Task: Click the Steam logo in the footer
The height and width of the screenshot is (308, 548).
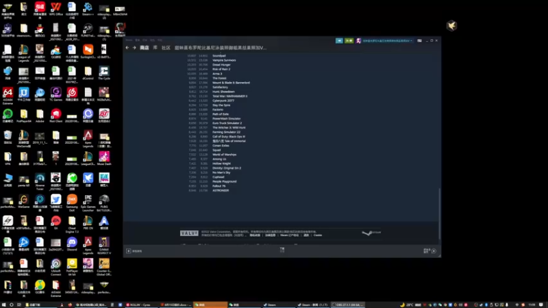Action: [371, 233]
